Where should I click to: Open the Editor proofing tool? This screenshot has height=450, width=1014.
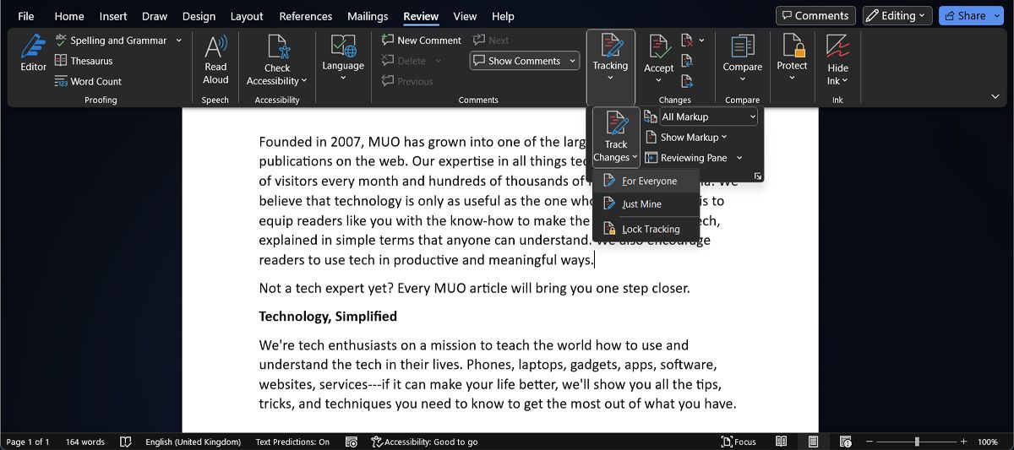coord(33,52)
